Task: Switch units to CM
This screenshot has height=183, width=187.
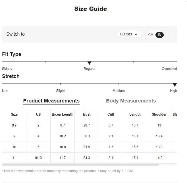Action: pos(151,35)
